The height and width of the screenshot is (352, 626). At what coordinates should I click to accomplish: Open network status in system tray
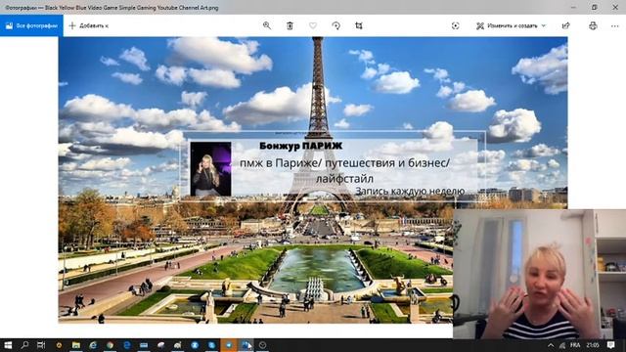(x=562, y=345)
